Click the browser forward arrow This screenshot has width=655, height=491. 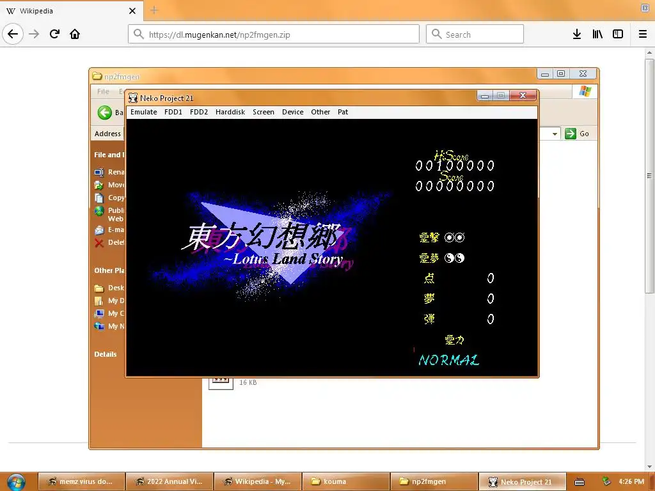click(34, 34)
